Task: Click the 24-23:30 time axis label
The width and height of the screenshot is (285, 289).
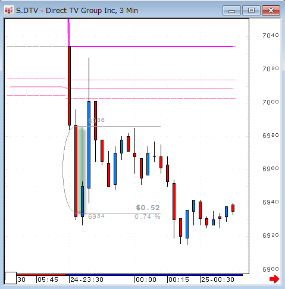Action: pos(87,279)
